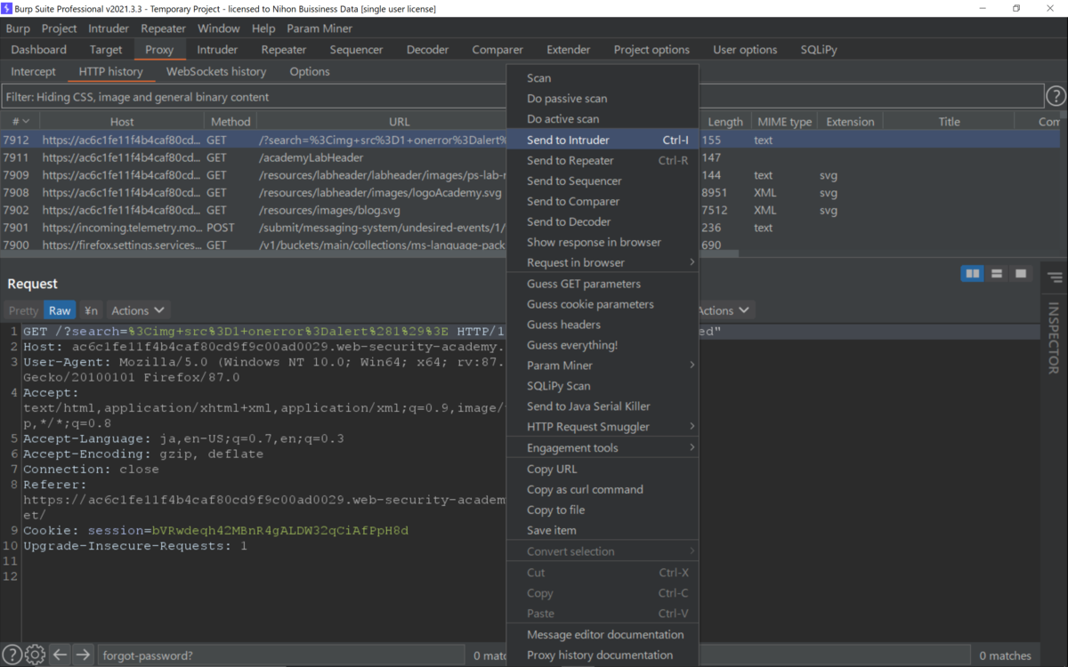Switch to the Decoder tab
The height and width of the screenshot is (667, 1068).
coord(428,50)
